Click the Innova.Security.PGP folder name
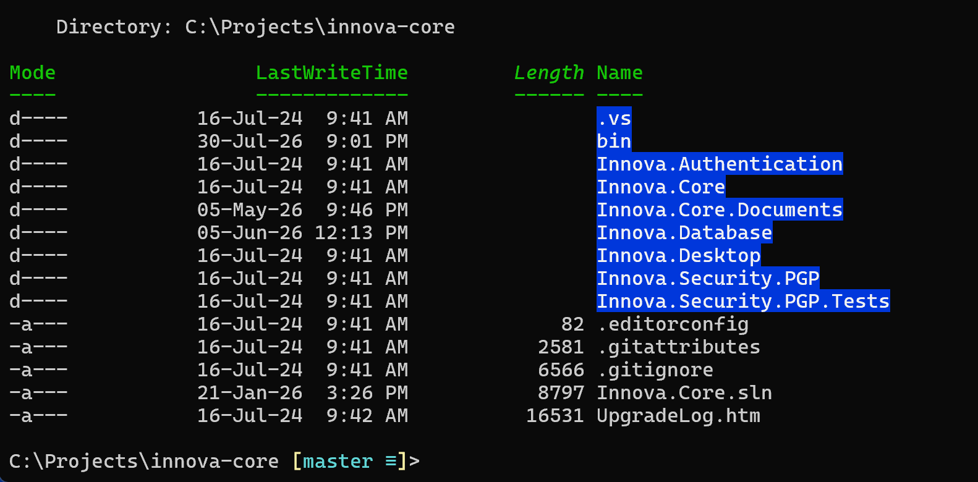The height and width of the screenshot is (482, 978). pos(708,278)
